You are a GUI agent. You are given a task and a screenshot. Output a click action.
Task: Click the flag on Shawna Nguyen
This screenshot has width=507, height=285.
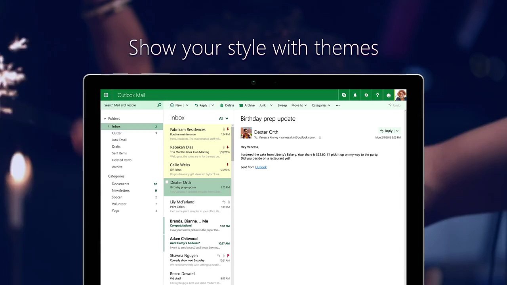[x=228, y=256]
